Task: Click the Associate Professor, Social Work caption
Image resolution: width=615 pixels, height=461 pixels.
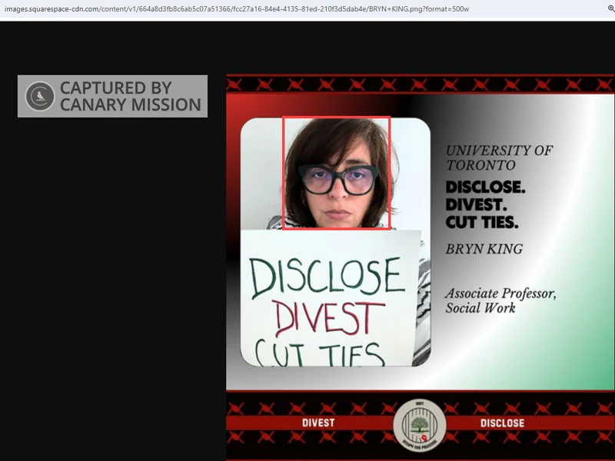Action: [500, 300]
